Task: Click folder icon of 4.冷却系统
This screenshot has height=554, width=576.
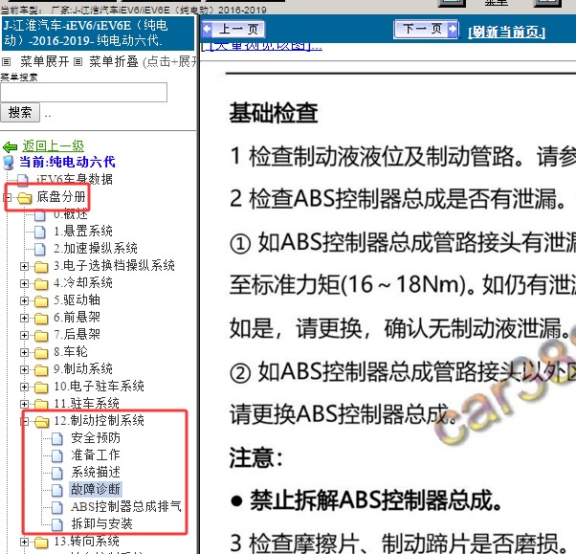Action: 41,283
